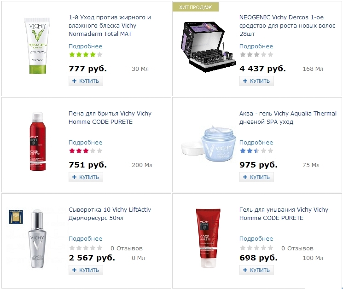This screenshot has height=289, width=343.
Task: Open Подробнее for the Aqualia Thermal gel
Action: 256,142
